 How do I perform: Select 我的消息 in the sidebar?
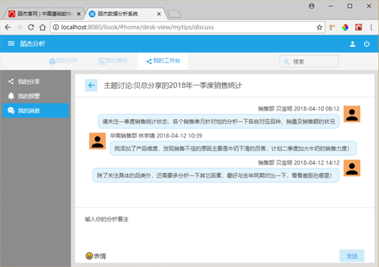[x=35, y=110]
